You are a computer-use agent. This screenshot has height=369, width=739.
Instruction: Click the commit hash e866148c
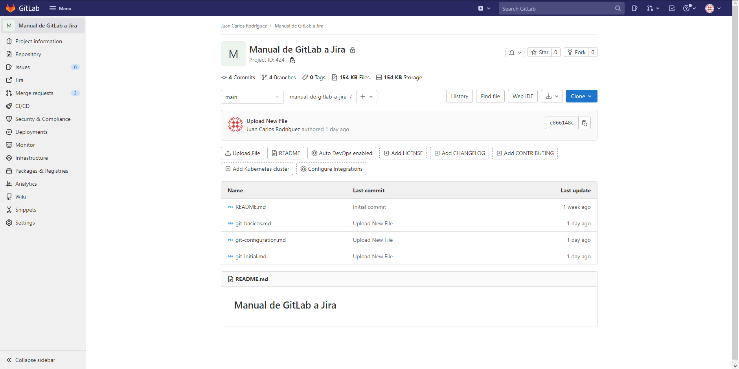(561, 123)
